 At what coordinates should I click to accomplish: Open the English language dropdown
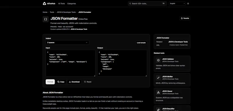[x=177, y=4]
